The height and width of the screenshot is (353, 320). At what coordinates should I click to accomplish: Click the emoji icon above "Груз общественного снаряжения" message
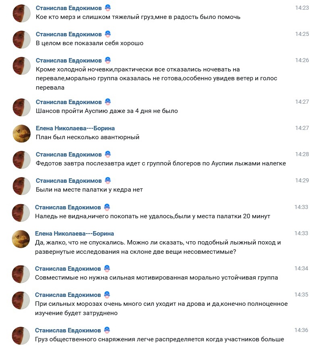[107, 330]
